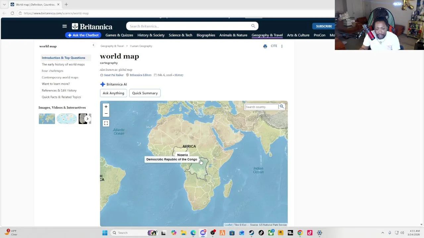This screenshot has width=424, height=238.
Task: Close the World map browser tab
Action: pos(58,5)
